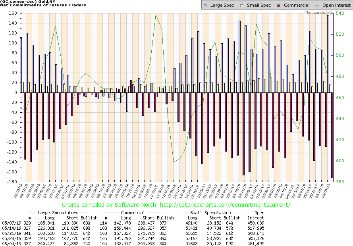Open the cotpricecharts.com commitmentscurrent URL
353x246 pixels.
tap(230, 205)
